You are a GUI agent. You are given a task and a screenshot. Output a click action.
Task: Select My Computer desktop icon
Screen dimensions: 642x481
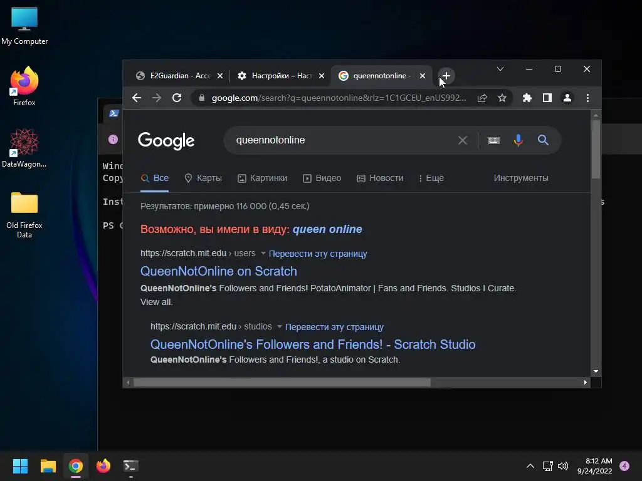(24, 26)
